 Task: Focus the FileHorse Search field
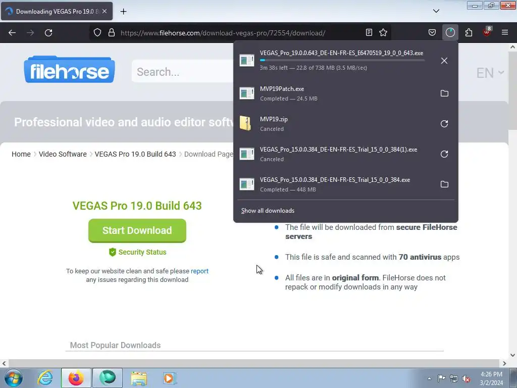click(183, 72)
